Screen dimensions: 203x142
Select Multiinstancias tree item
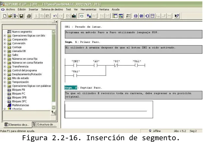[x=20, y=105]
